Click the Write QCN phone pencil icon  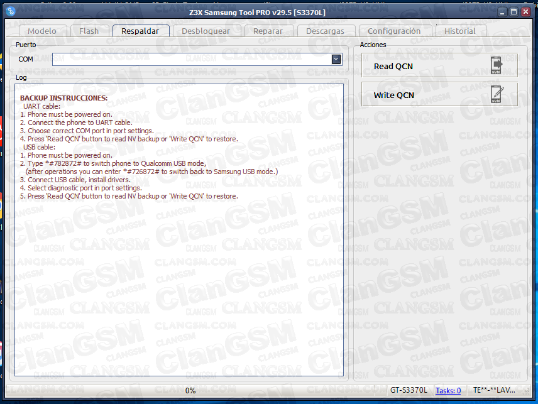[x=497, y=94]
